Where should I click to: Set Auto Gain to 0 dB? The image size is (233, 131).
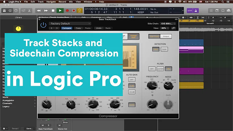coord(132,86)
